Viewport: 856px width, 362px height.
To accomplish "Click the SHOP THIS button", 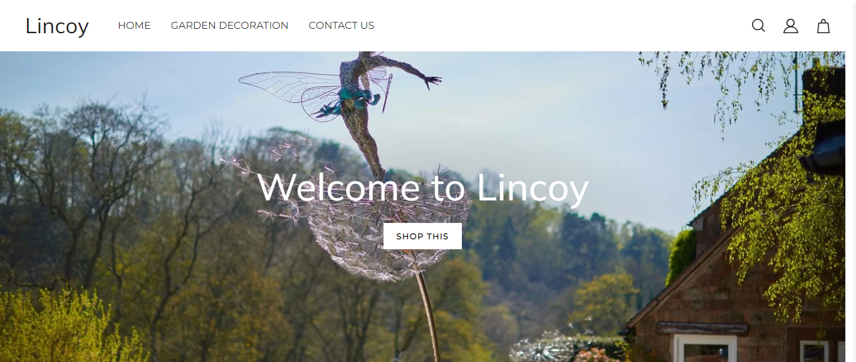I will (x=422, y=236).
